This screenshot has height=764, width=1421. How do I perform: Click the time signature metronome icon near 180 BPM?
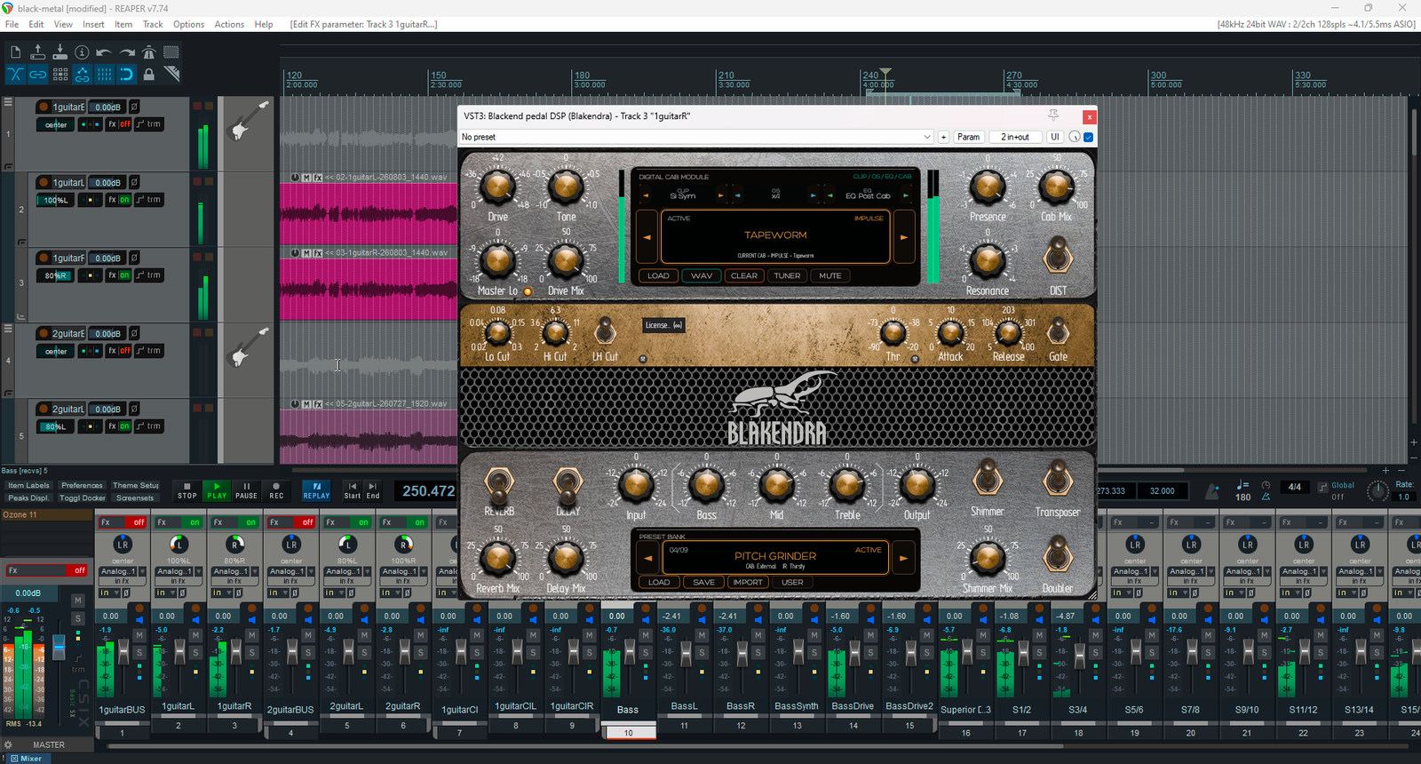point(1212,490)
